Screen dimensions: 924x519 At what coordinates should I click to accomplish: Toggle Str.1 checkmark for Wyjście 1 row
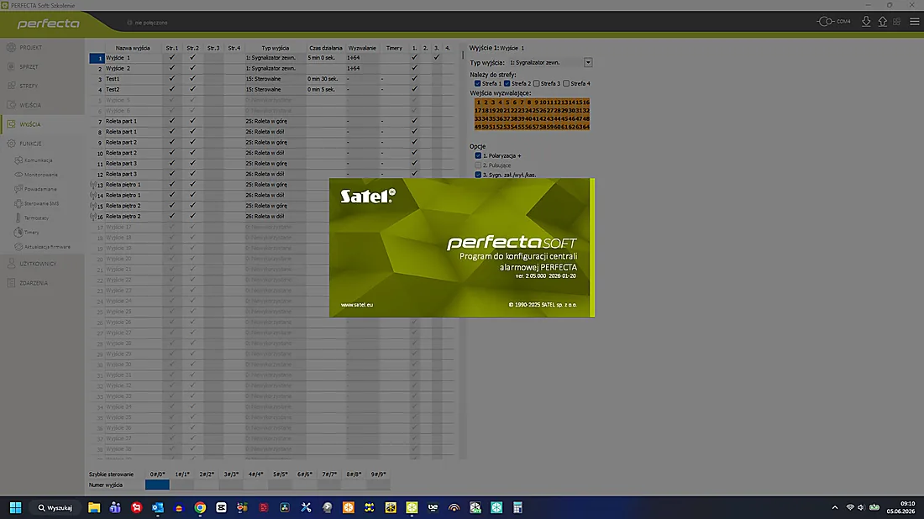pyautogui.click(x=171, y=58)
